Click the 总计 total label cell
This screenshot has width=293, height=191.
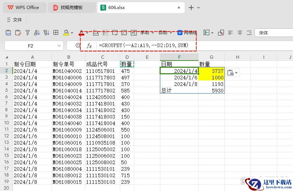coord(179,91)
